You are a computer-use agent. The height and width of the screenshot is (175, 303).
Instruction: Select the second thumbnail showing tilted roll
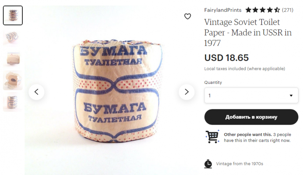[x=13, y=37]
